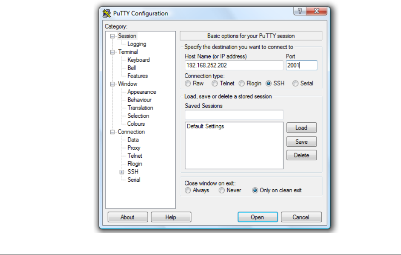Screen dimensions: 401x255
Task: Select the Rlogin connection type
Action: tap(242, 84)
